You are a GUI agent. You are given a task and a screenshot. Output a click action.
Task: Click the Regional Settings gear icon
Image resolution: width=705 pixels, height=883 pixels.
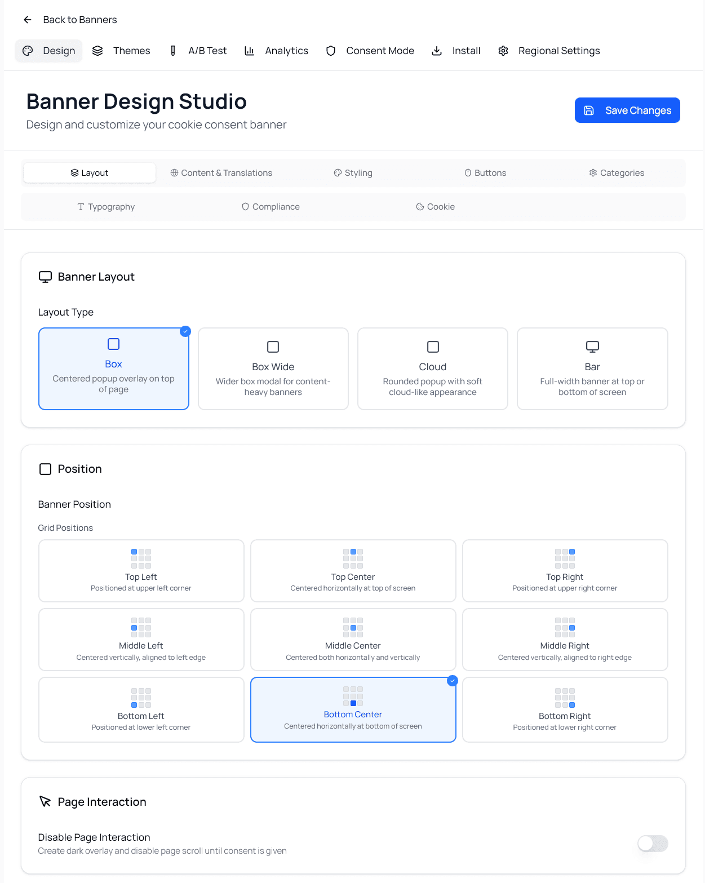[x=503, y=51]
